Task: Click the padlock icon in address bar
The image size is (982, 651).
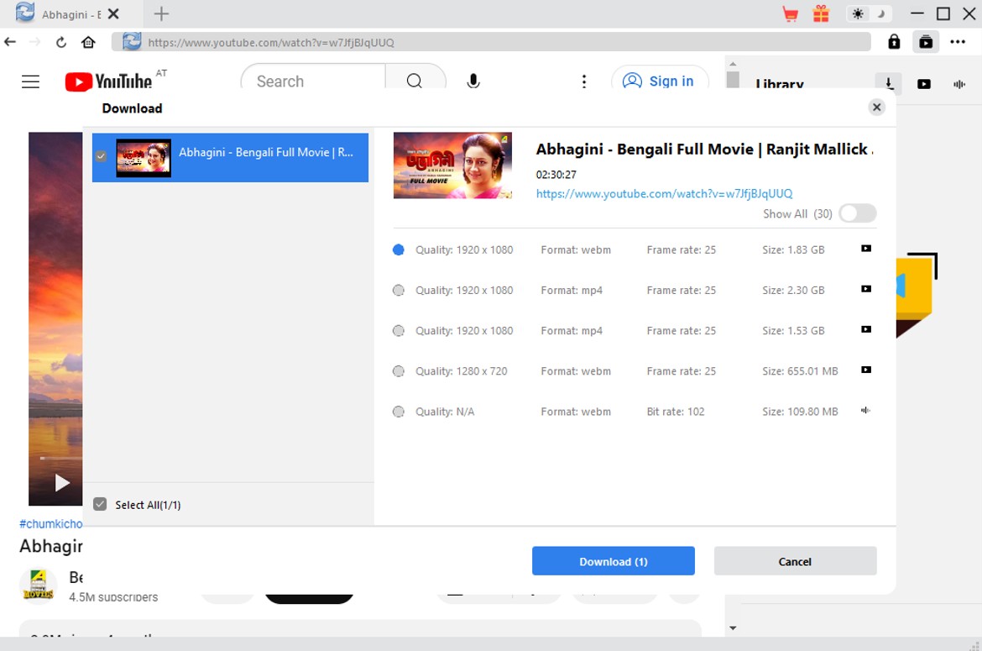Action: pos(894,41)
